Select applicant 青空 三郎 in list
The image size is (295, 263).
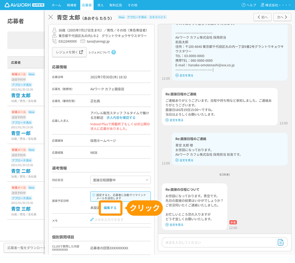pyautogui.click(x=21, y=209)
